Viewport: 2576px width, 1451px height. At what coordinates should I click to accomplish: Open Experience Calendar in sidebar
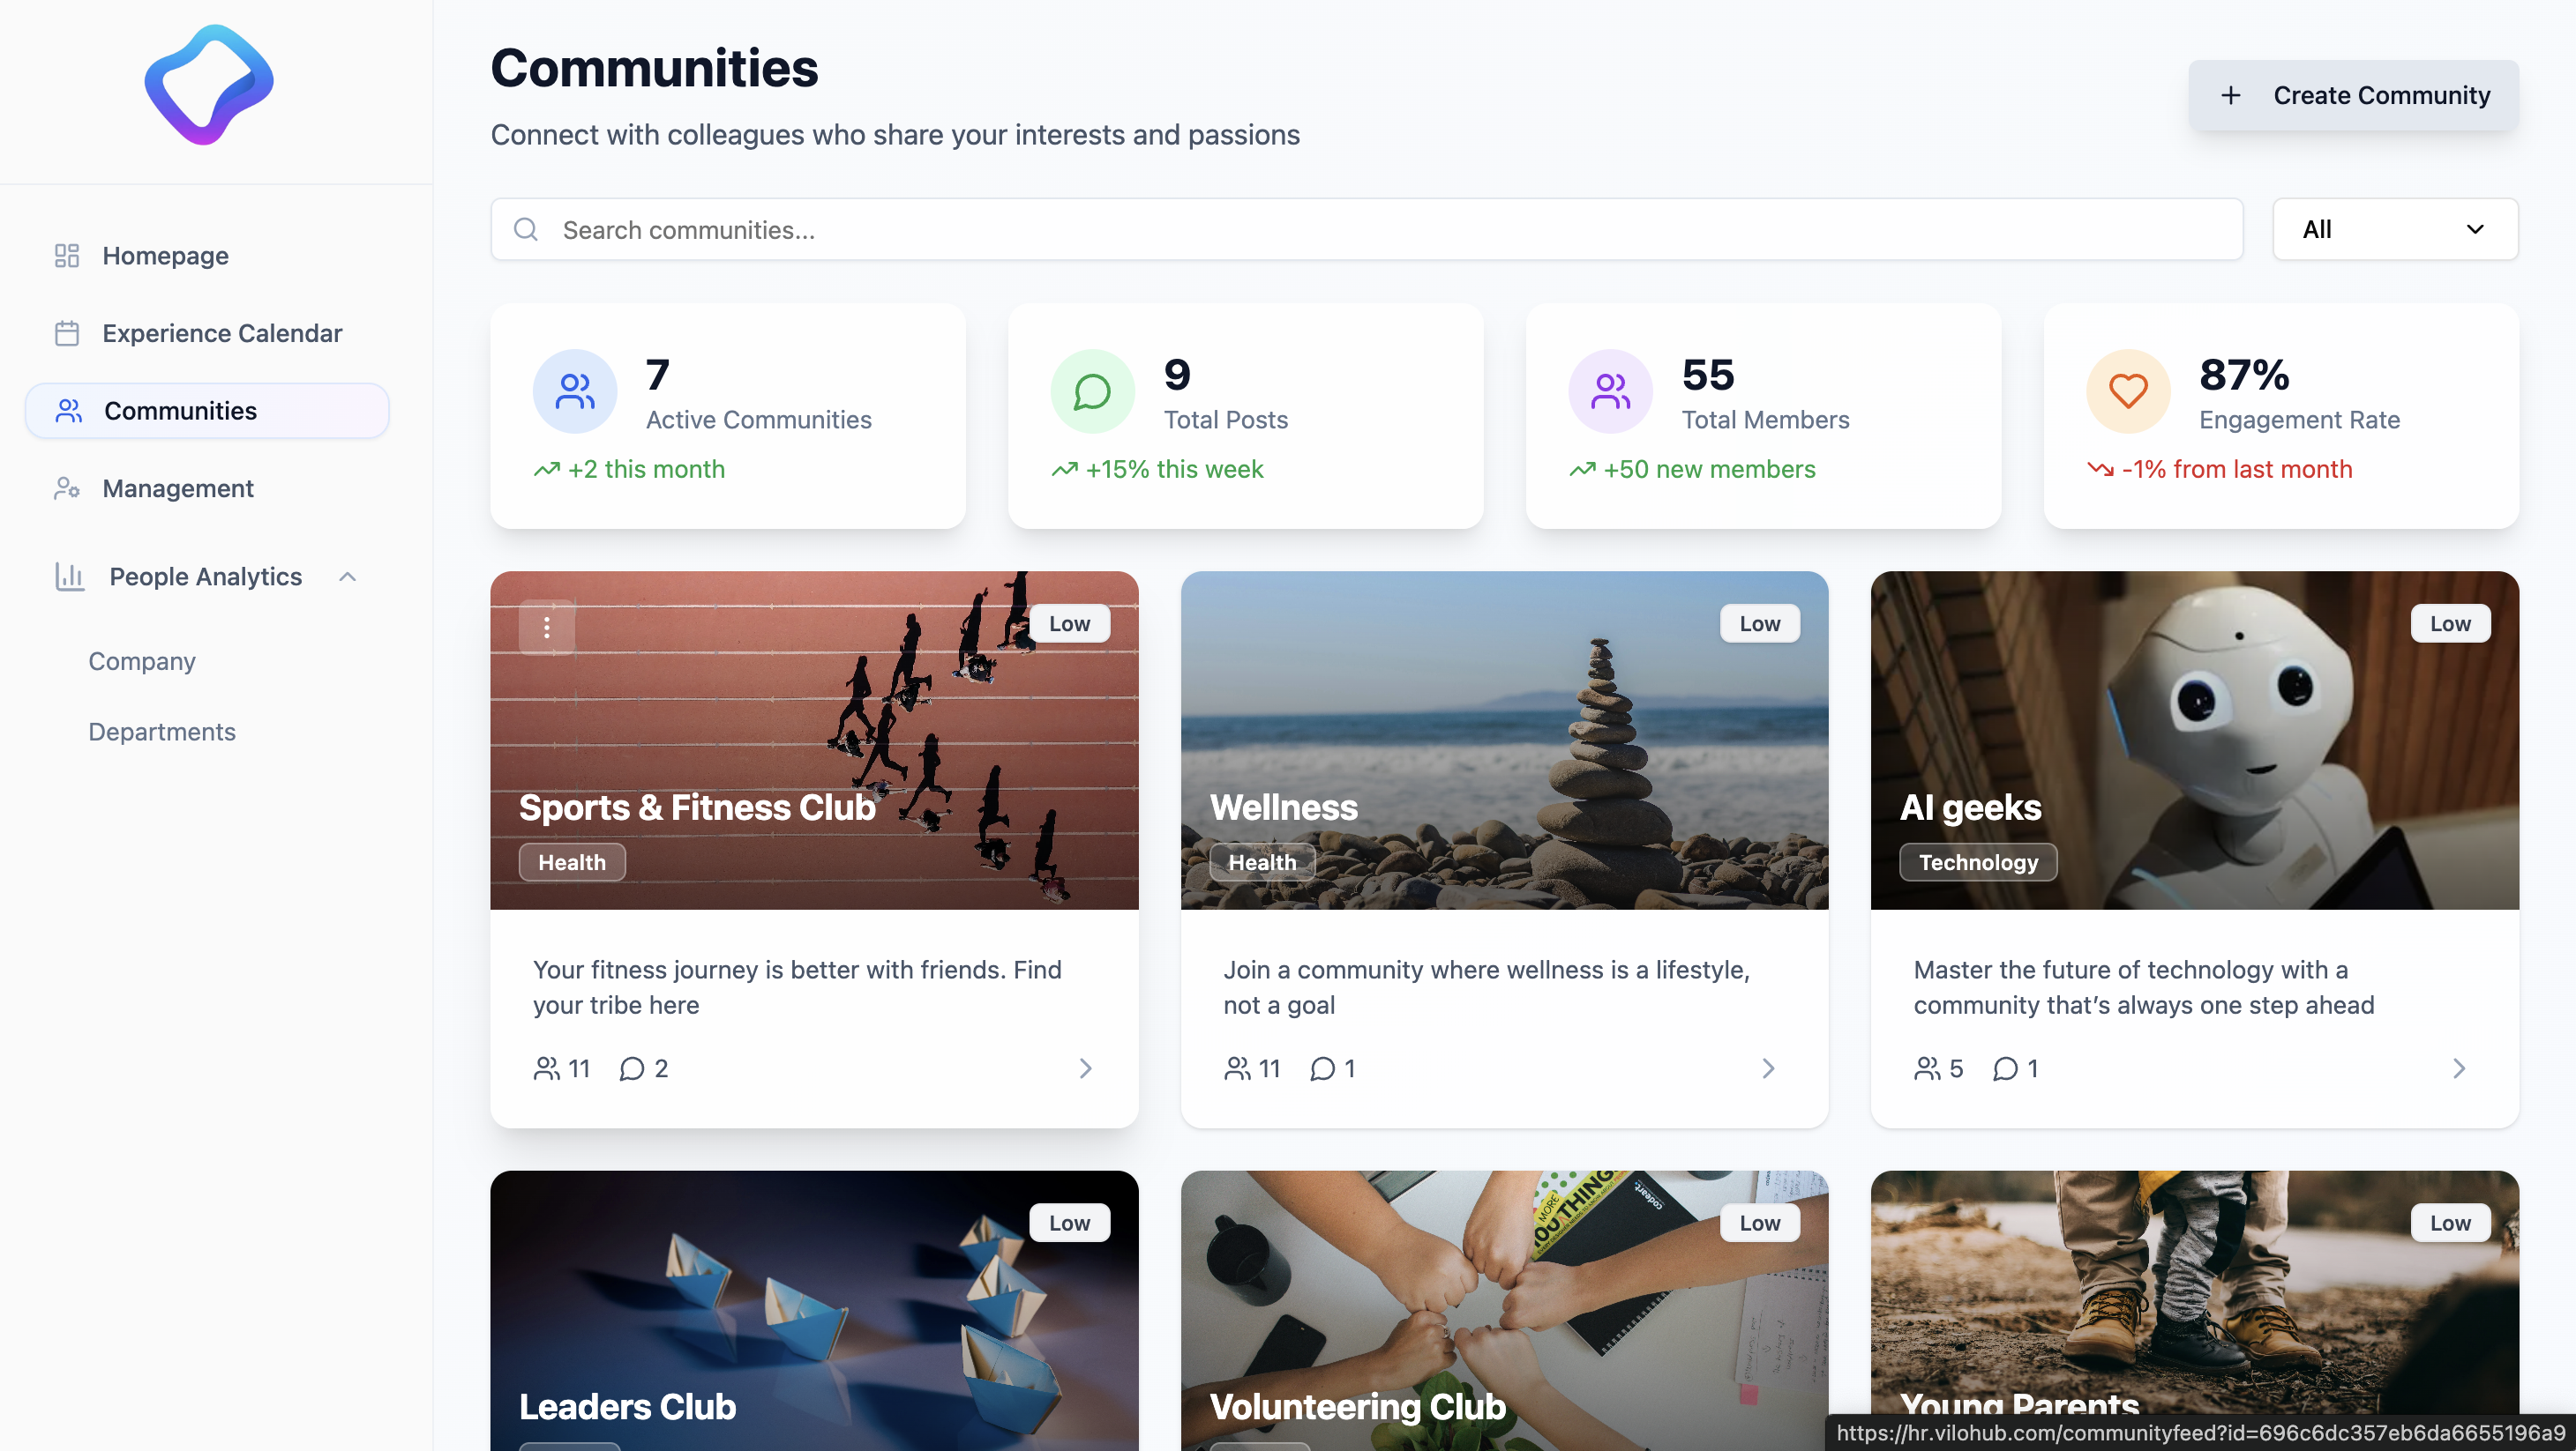click(x=207, y=332)
